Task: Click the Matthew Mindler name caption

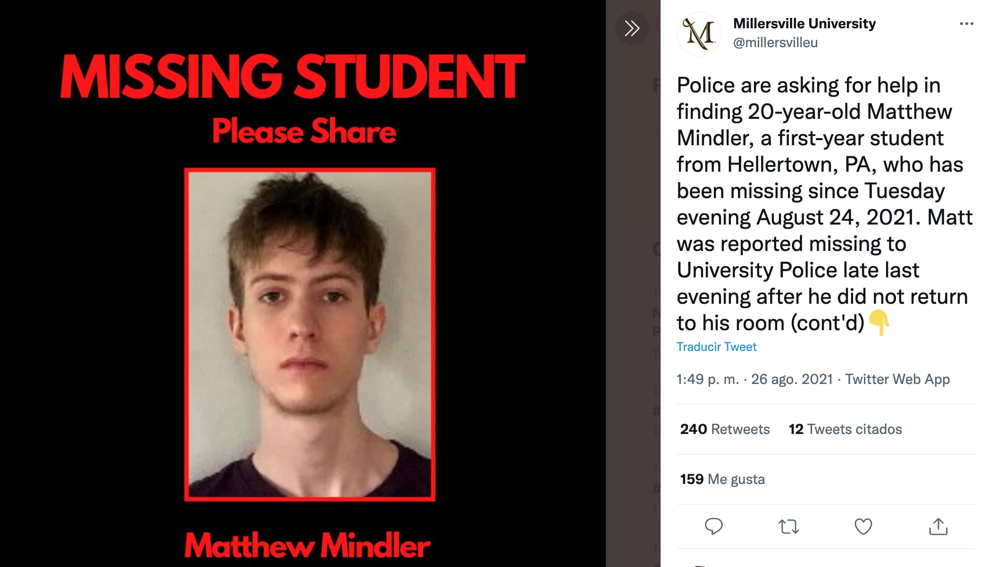Action: click(307, 546)
